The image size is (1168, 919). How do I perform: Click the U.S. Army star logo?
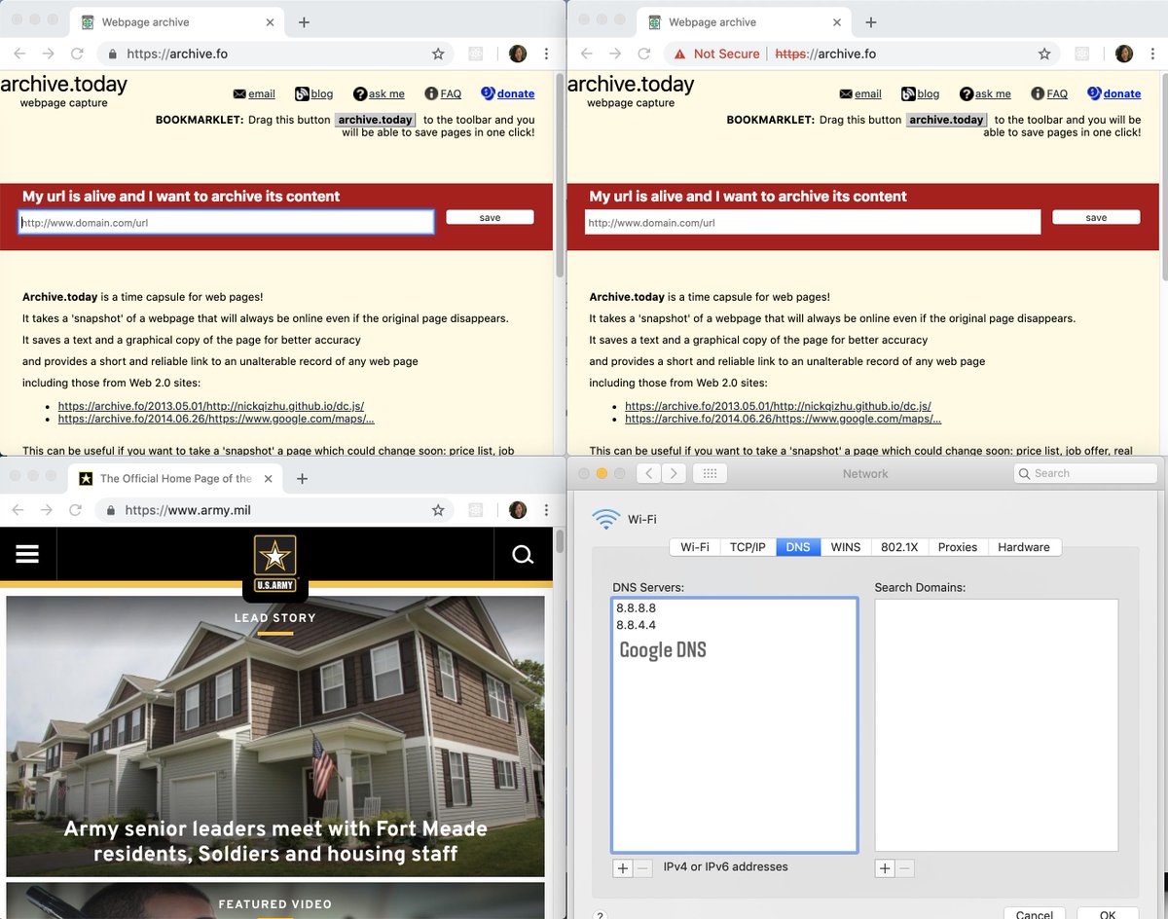(274, 564)
